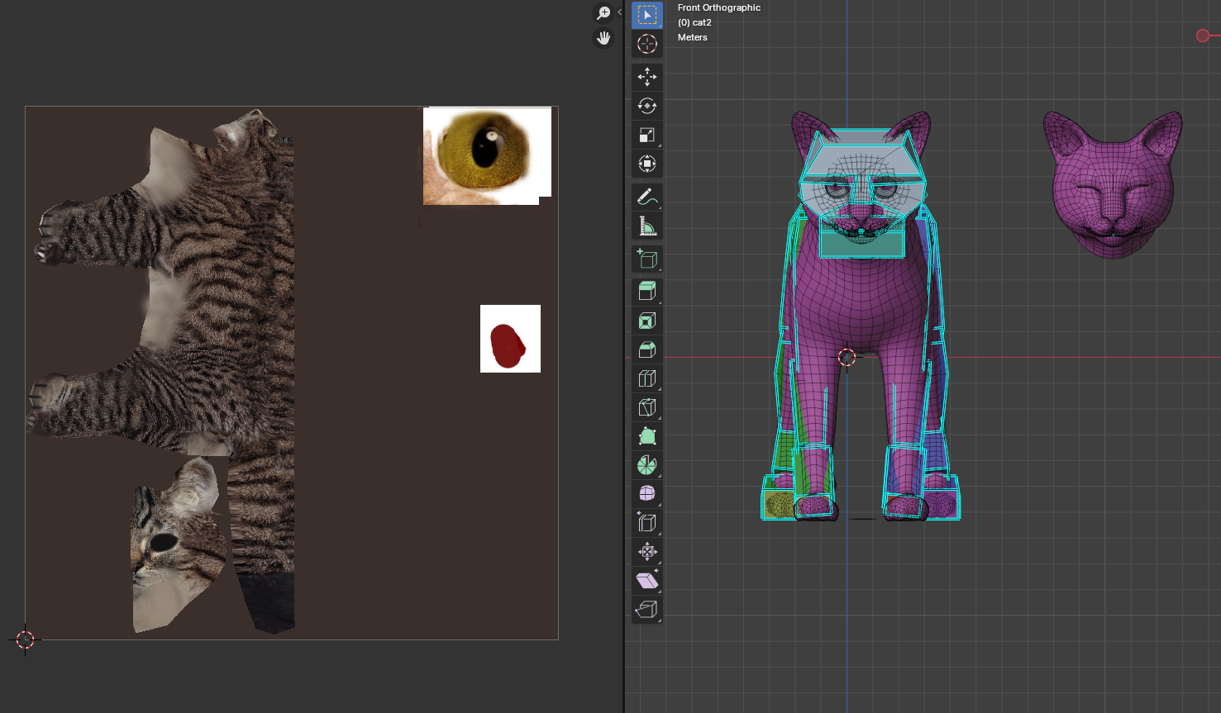Choose the Measure tool
The image size is (1221, 713).
coord(647,226)
